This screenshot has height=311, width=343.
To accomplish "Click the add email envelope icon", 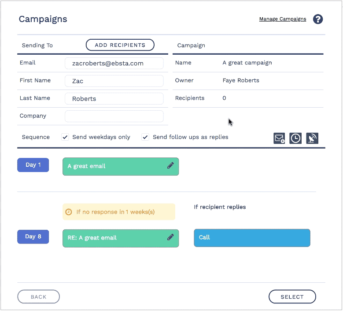I will tap(279, 138).
